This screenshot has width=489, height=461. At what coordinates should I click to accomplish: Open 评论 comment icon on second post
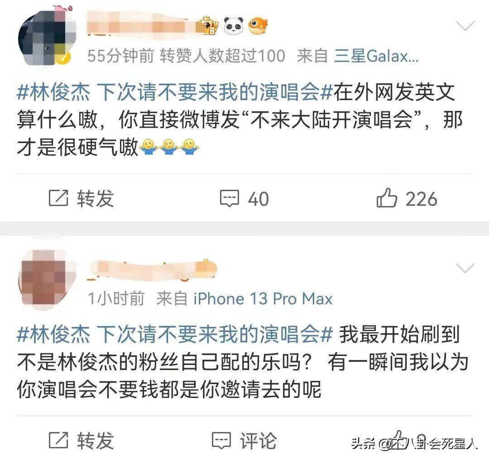pos(221,441)
